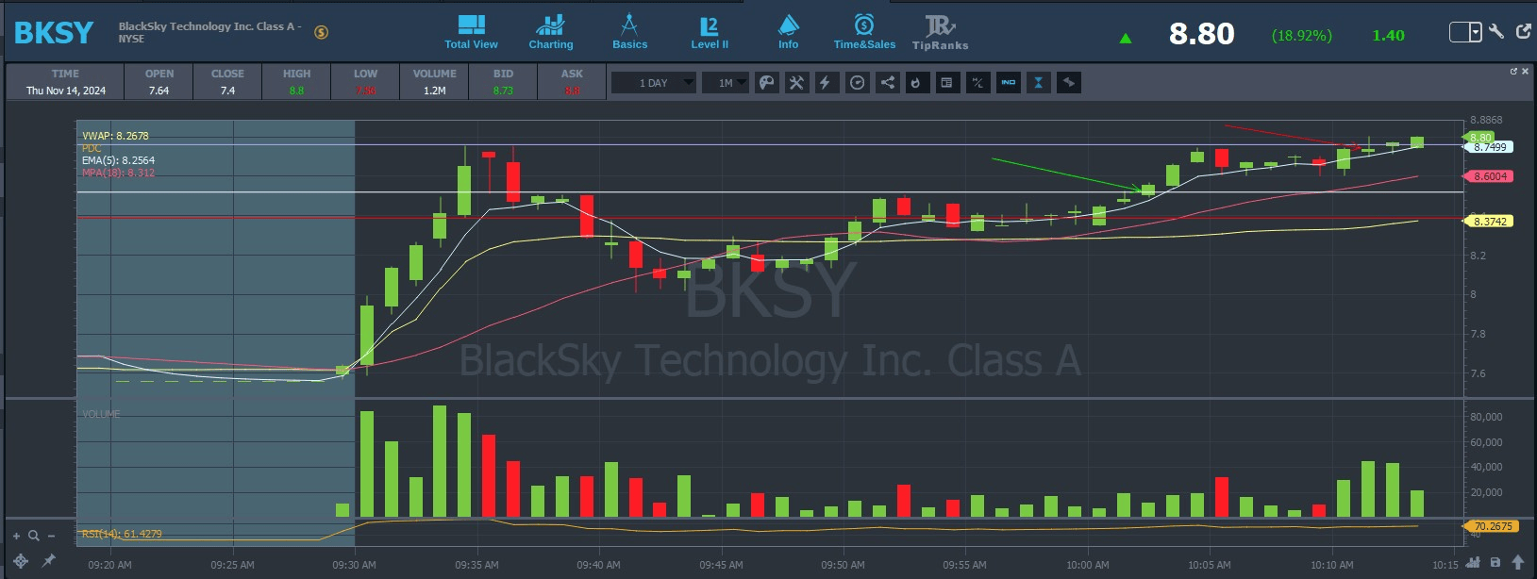Close the chart panel

(x=1525, y=72)
